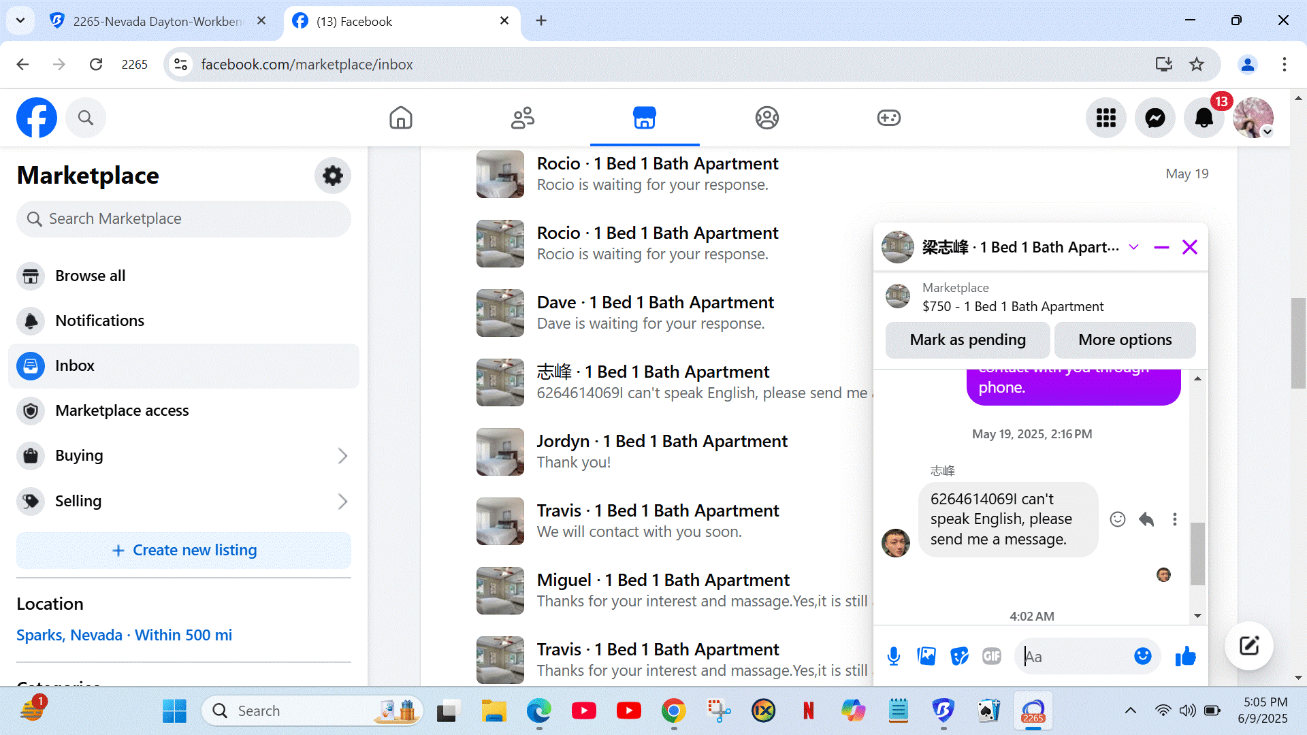React to message with emoji icon
1307x735 pixels.
pos(1118,519)
